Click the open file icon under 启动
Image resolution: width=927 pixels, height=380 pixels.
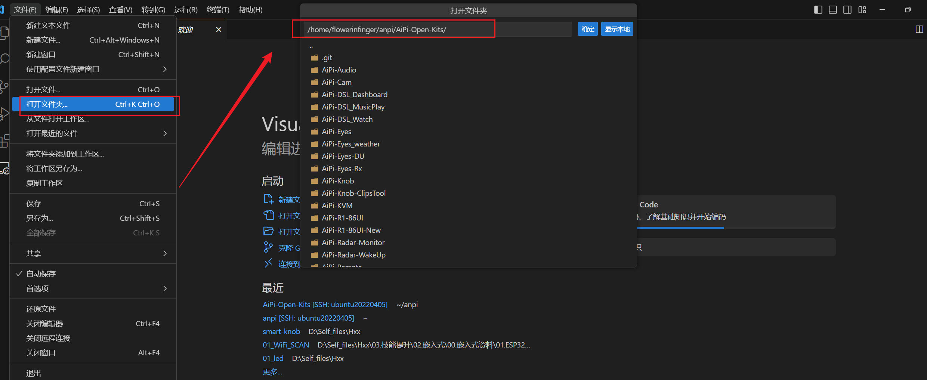[269, 215]
